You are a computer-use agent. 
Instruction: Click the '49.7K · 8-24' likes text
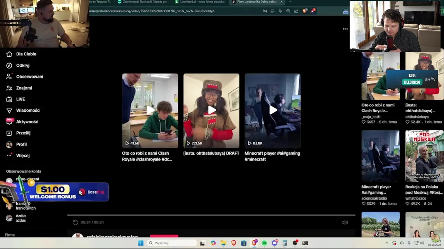[x=419, y=204]
